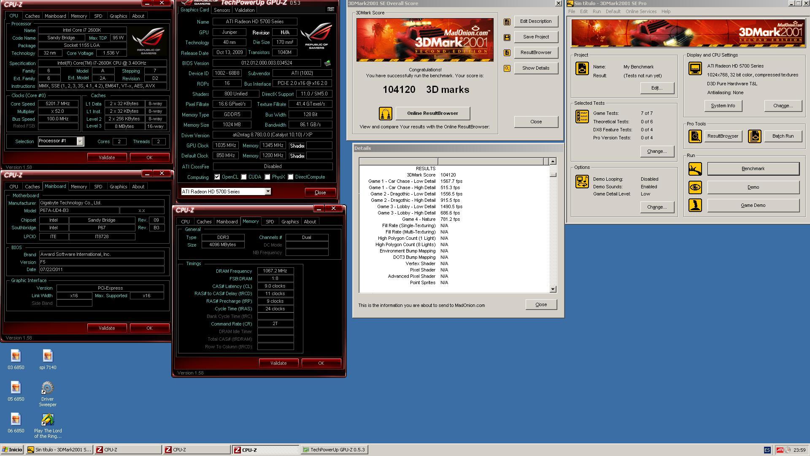Open Lord of the Rings shortcut
This screenshot has width=810, height=456.
(48, 426)
